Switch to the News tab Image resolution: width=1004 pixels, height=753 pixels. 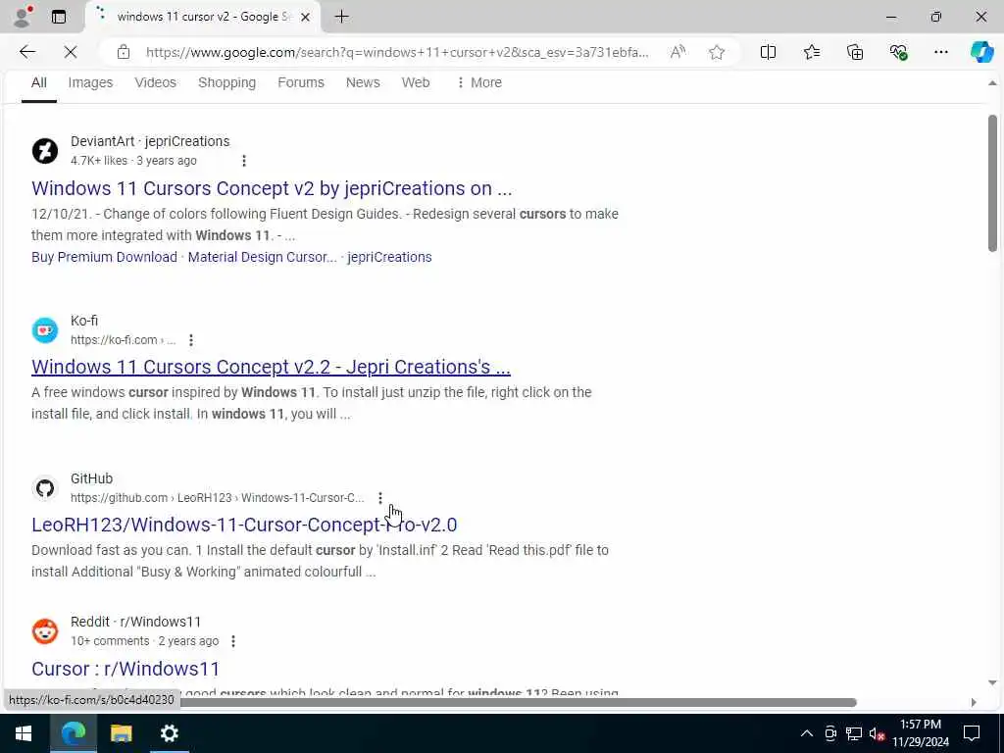[x=363, y=82]
